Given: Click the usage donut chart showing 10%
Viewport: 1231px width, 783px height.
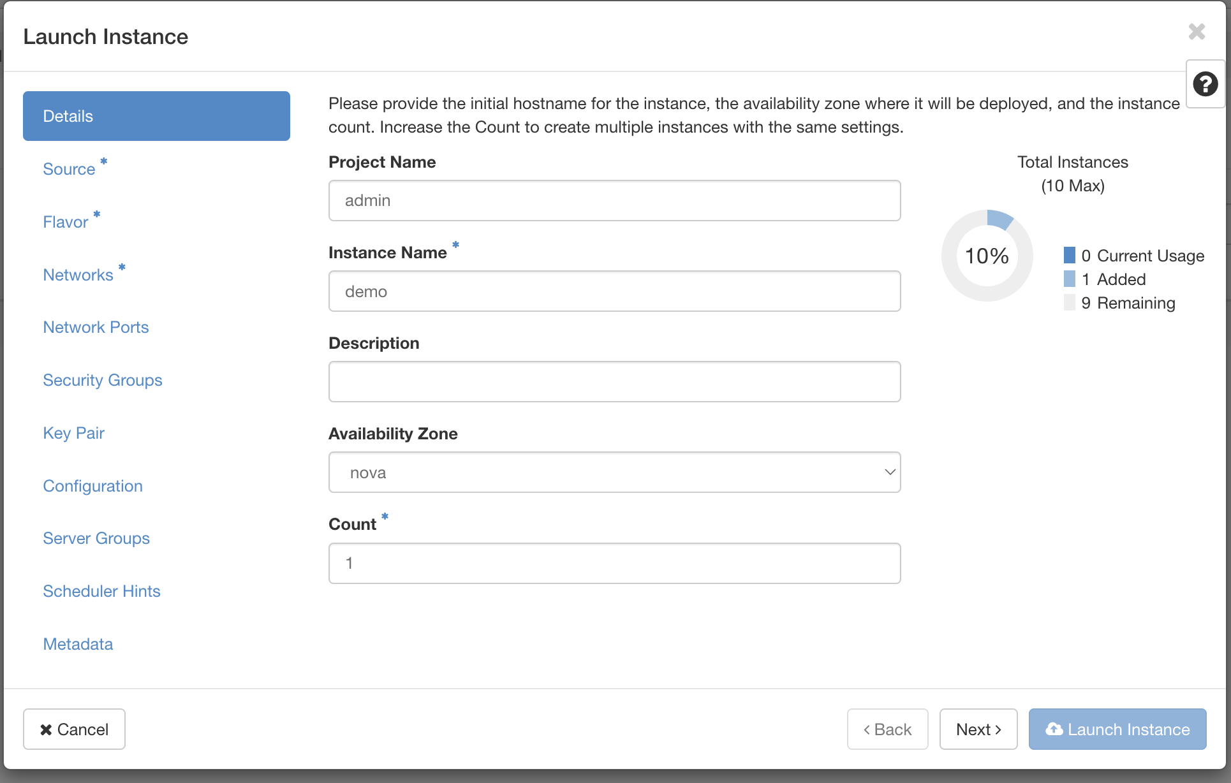Looking at the screenshot, I should 987,256.
